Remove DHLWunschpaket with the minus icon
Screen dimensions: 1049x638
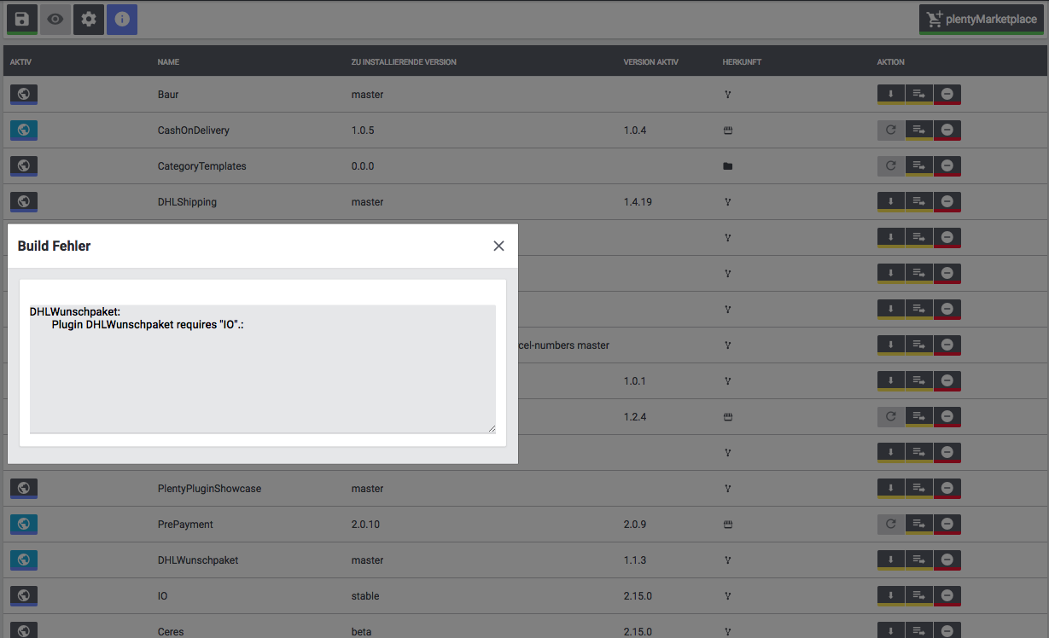[947, 560]
